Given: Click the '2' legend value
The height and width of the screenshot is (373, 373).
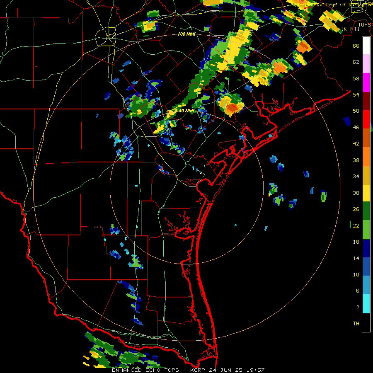Looking at the screenshot, I should click(x=358, y=308).
